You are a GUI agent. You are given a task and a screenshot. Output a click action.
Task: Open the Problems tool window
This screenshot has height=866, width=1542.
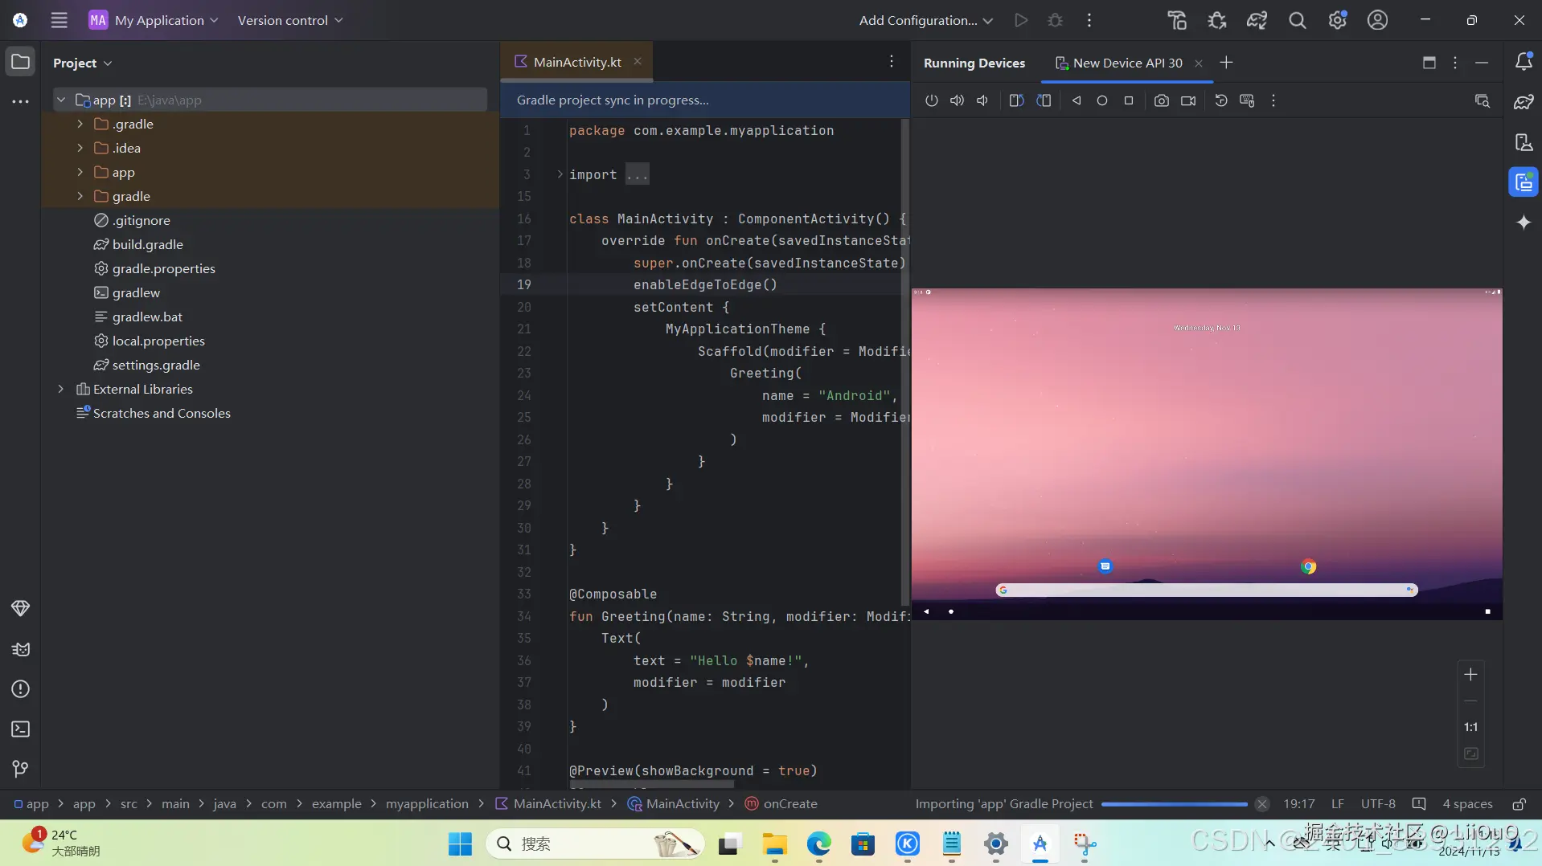[x=21, y=689]
